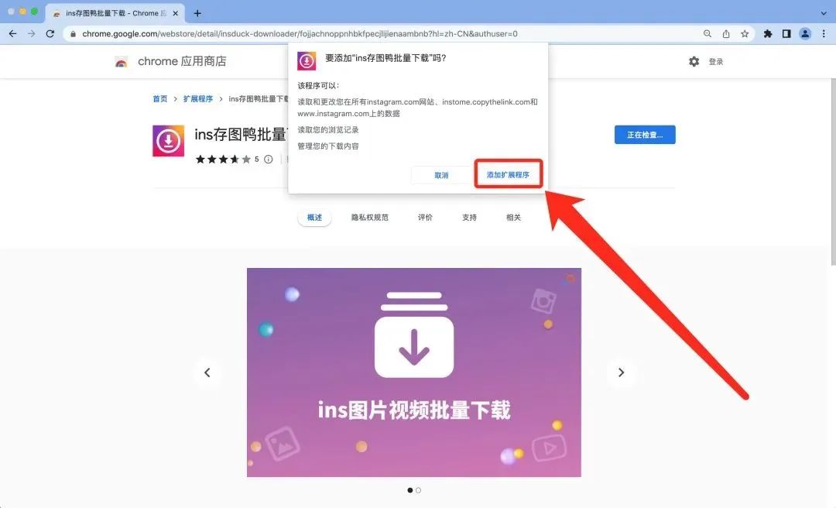The height and width of the screenshot is (508, 836).
Task: Click the chrome 应用商店 title
Action: [x=182, y=61]
